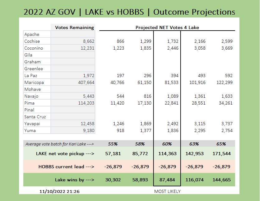Click the Greenlee county row label
Image resolution: width=260 pixels, height=201 pixels.
point(34,69)
